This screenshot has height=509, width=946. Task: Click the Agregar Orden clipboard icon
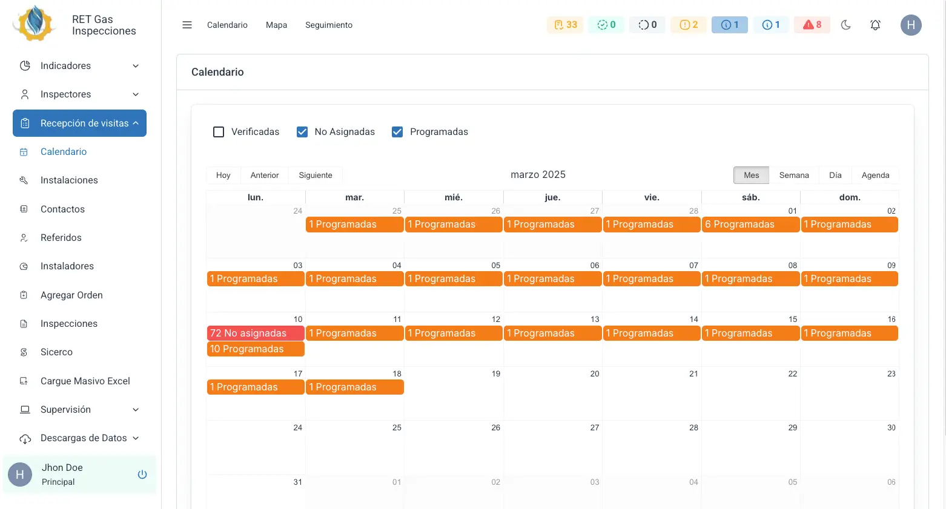coord(24,295)
